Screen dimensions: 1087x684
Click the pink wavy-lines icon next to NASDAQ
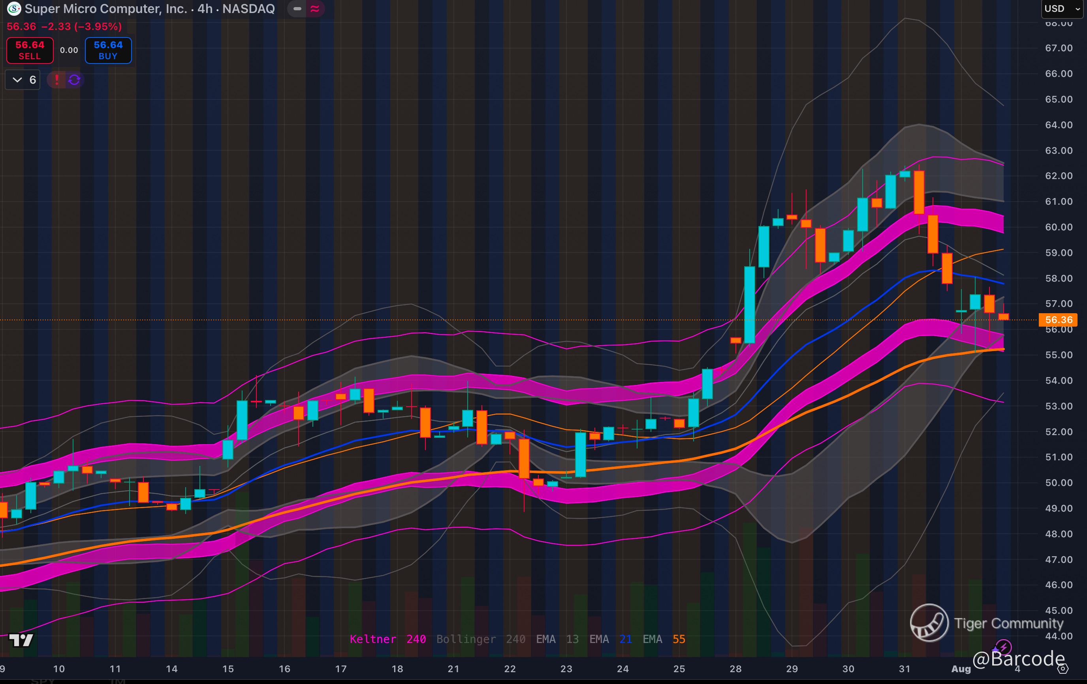315,9
